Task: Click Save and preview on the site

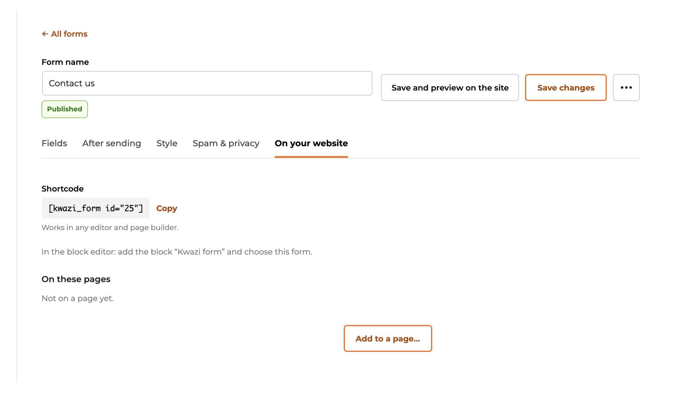Action: pos(450,87)
